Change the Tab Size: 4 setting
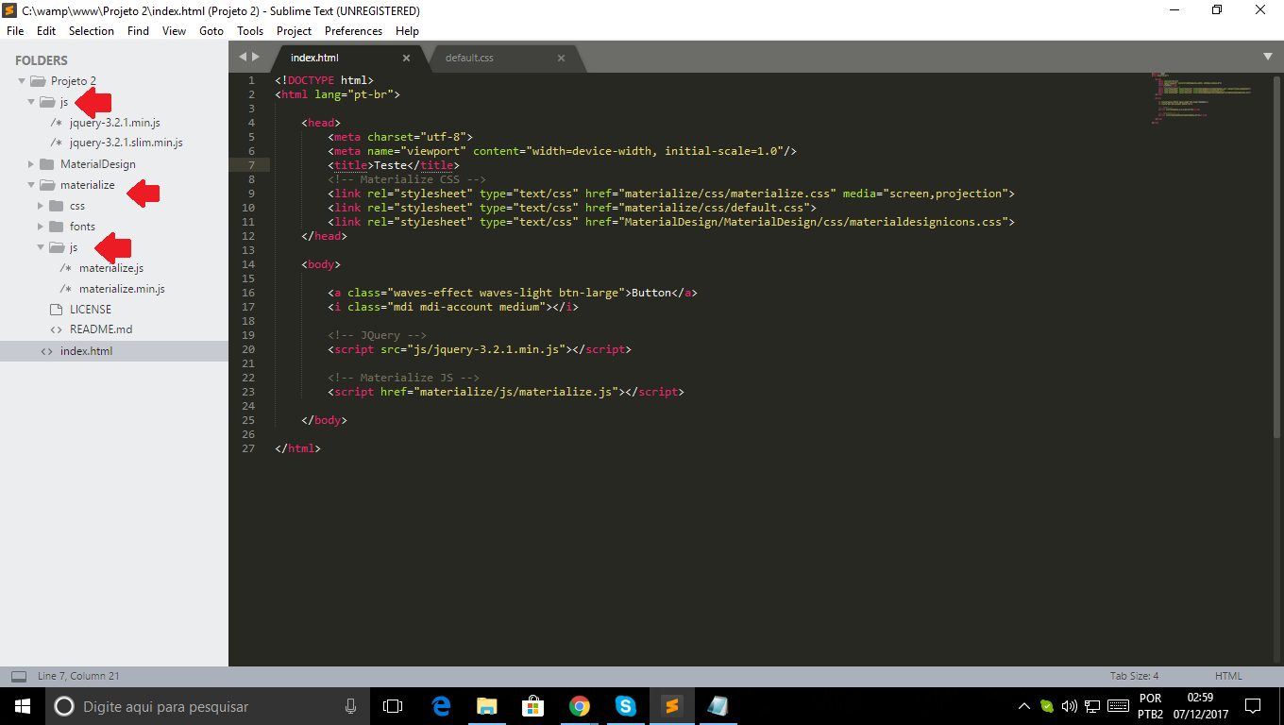Viewport: 1284px width, 725px height. point(1134,676)
